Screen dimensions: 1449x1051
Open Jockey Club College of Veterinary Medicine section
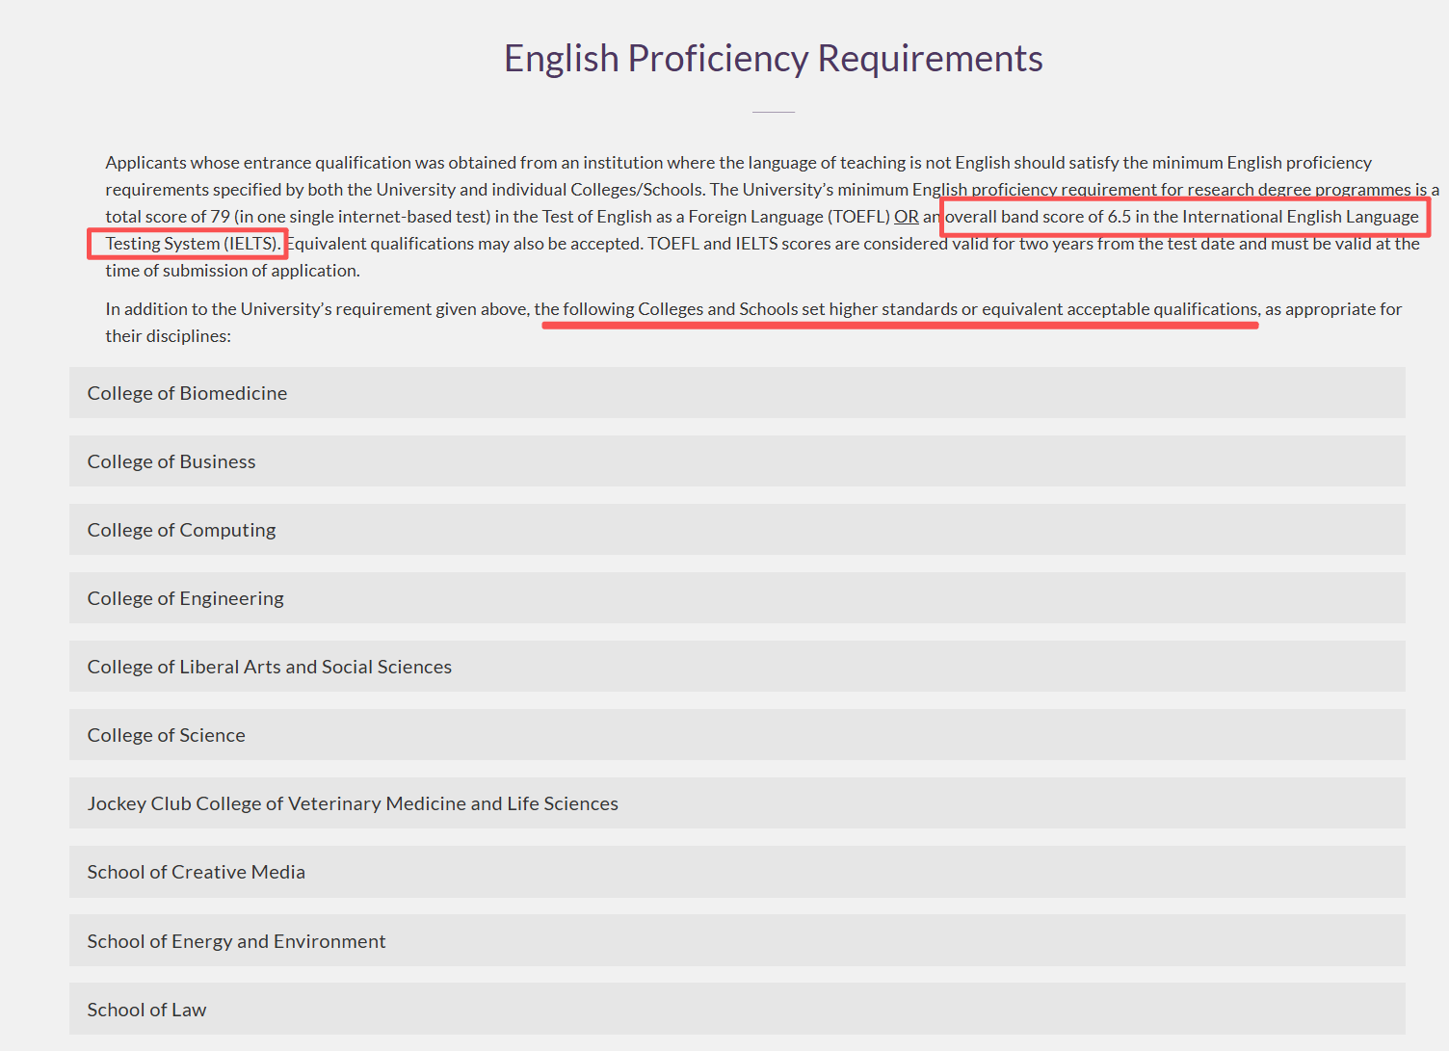tap(737, 802)
